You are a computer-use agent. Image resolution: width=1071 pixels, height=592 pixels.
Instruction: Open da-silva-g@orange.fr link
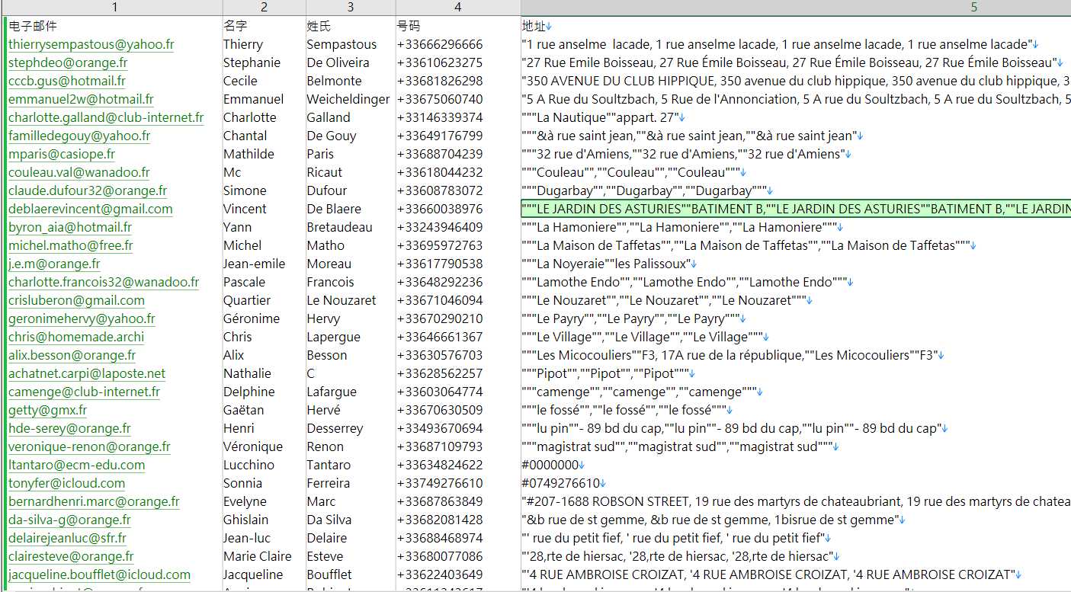coord(69,520)
